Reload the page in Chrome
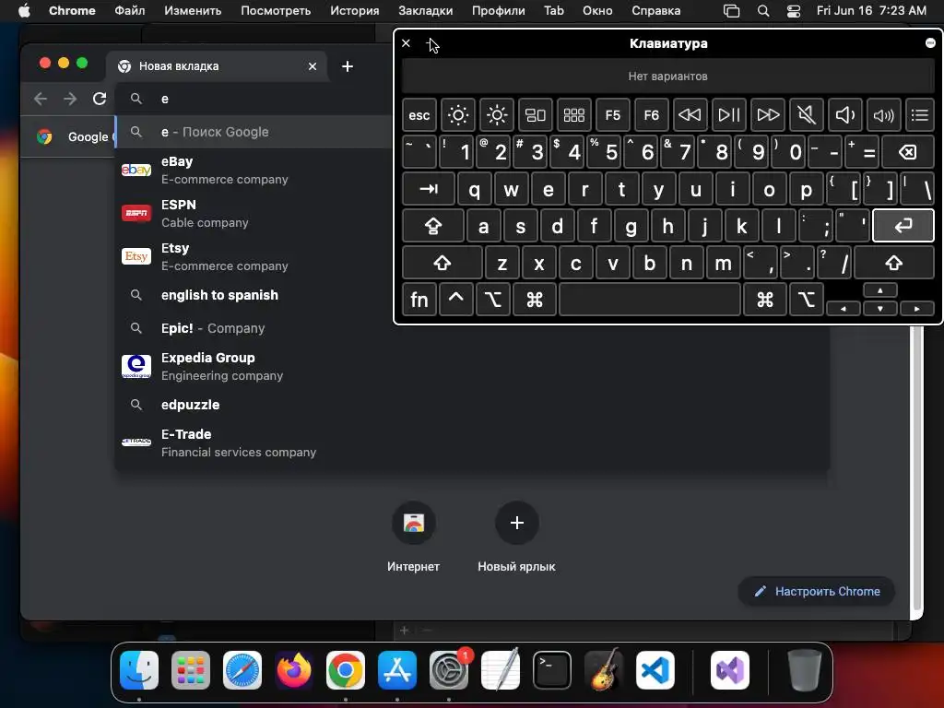The height and width of the screenshot is (708, 944). tap(100, 99)
